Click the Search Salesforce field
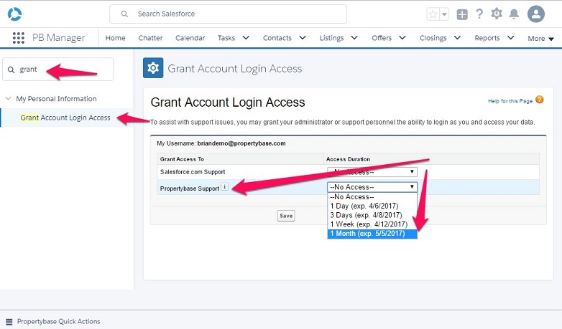562x329 pixels. [x=228, y=14]
